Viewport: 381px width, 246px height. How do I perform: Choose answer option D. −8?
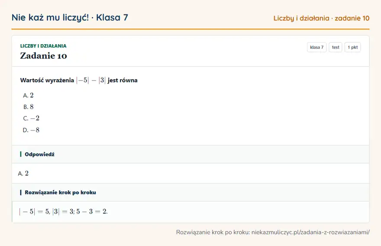[31, 130]
